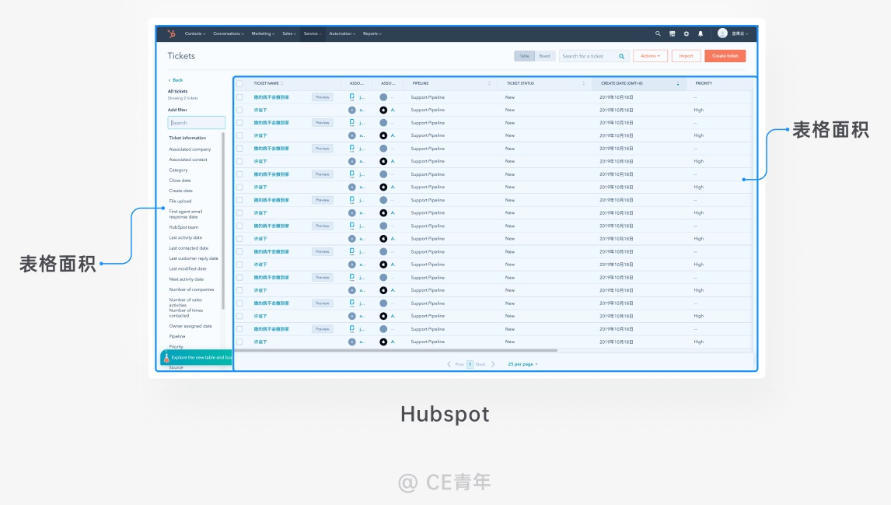The height and width of the screenshot is (505, 891).
Task: Select HubSpot team filter
Action: [183, 227]
